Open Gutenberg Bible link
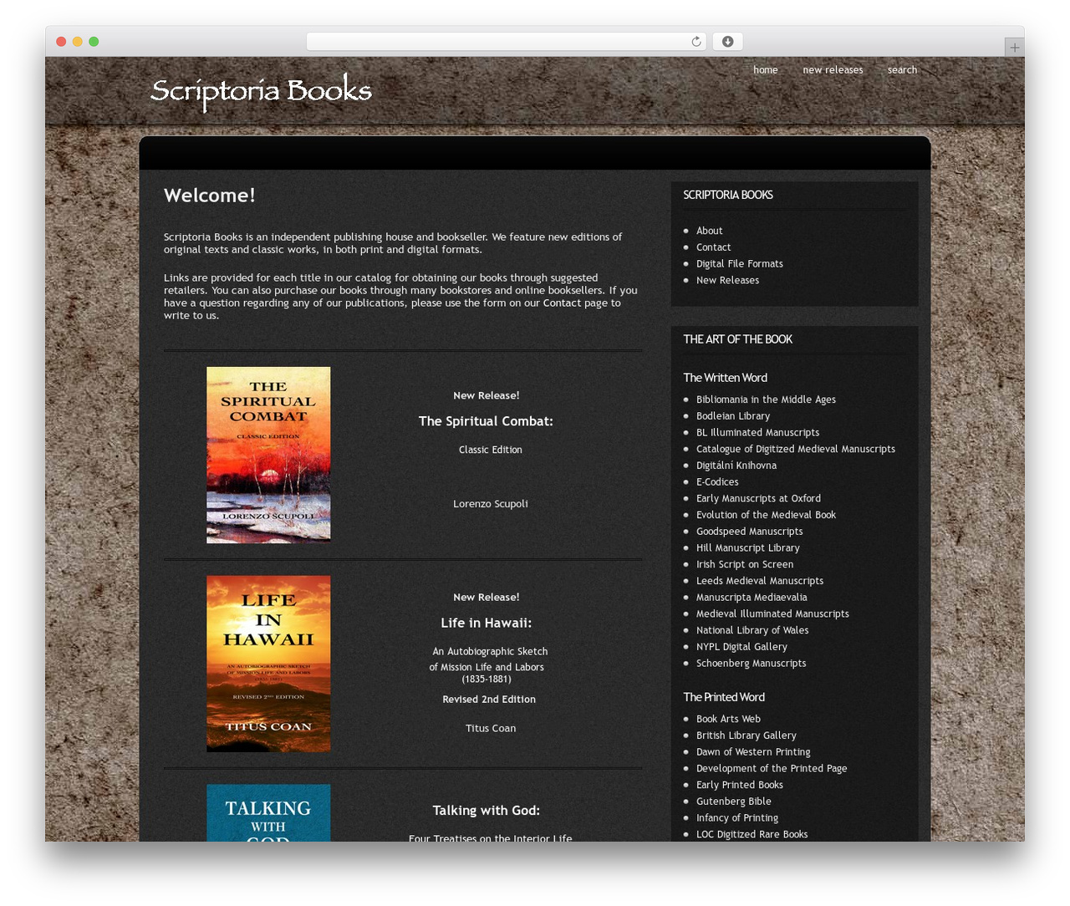Screen dimensions: 1070x906 click(734, 802)
